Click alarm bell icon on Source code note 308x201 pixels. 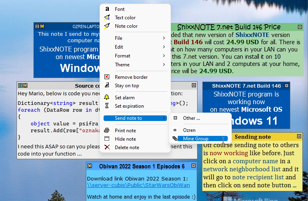pos(25,85)
